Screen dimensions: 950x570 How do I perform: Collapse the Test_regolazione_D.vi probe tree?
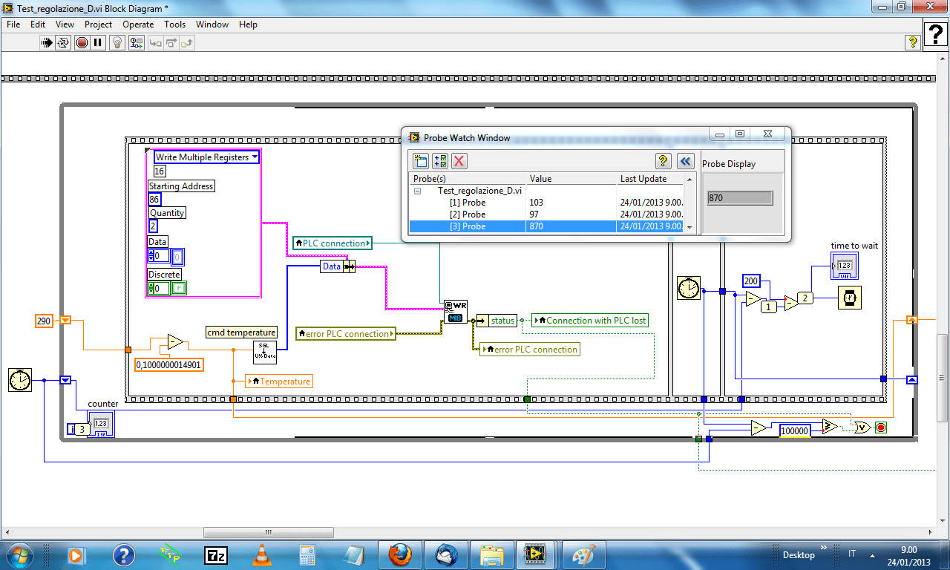click(417, 191)
